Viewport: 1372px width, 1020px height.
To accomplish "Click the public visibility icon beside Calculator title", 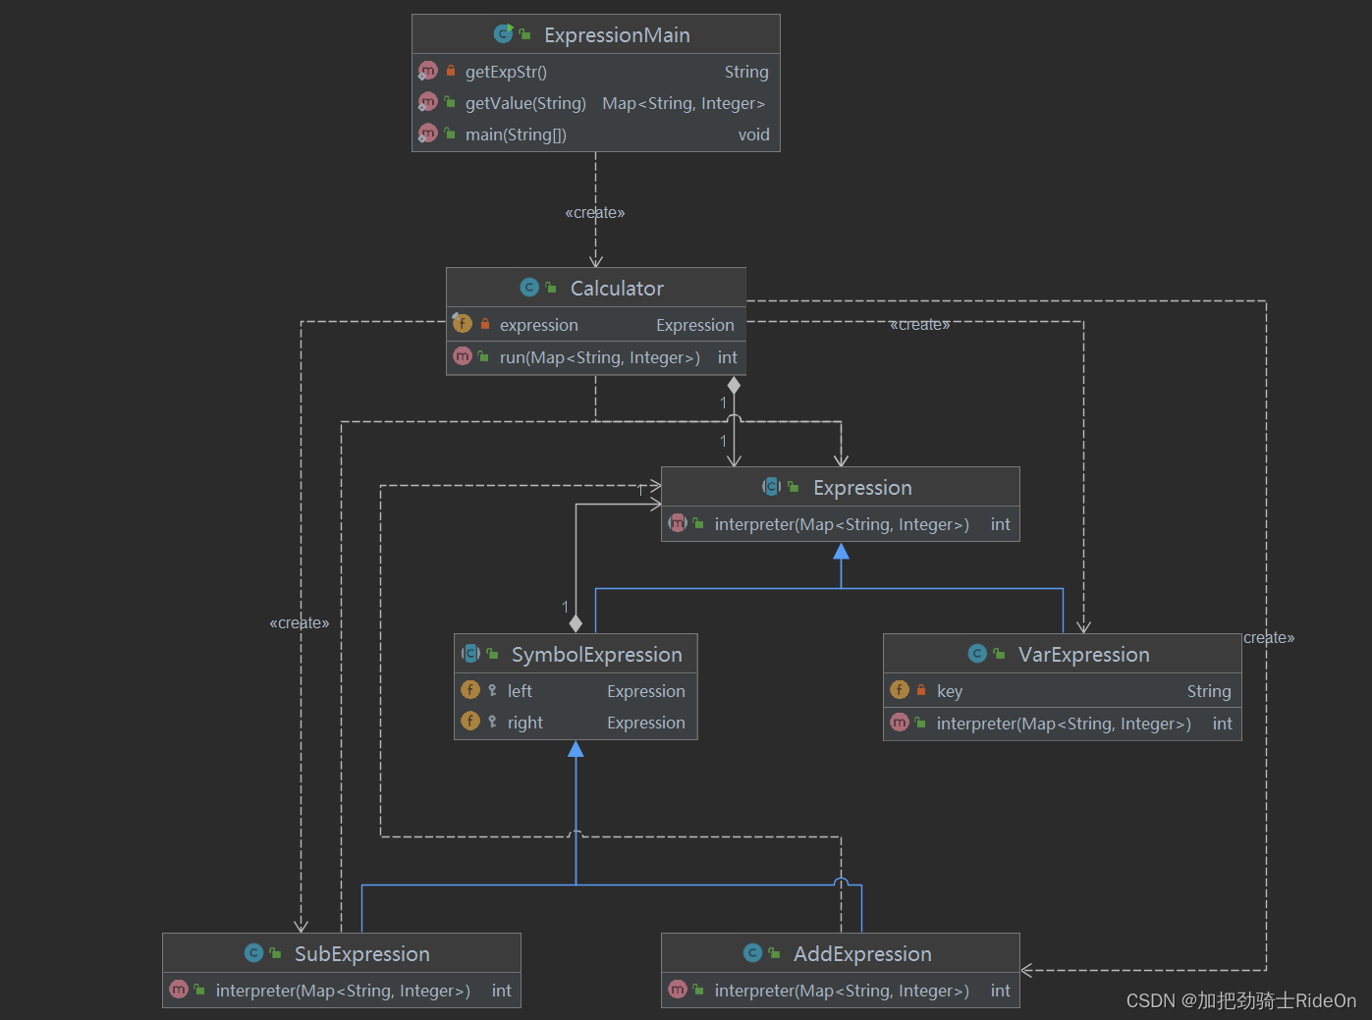I will (551, 288).
